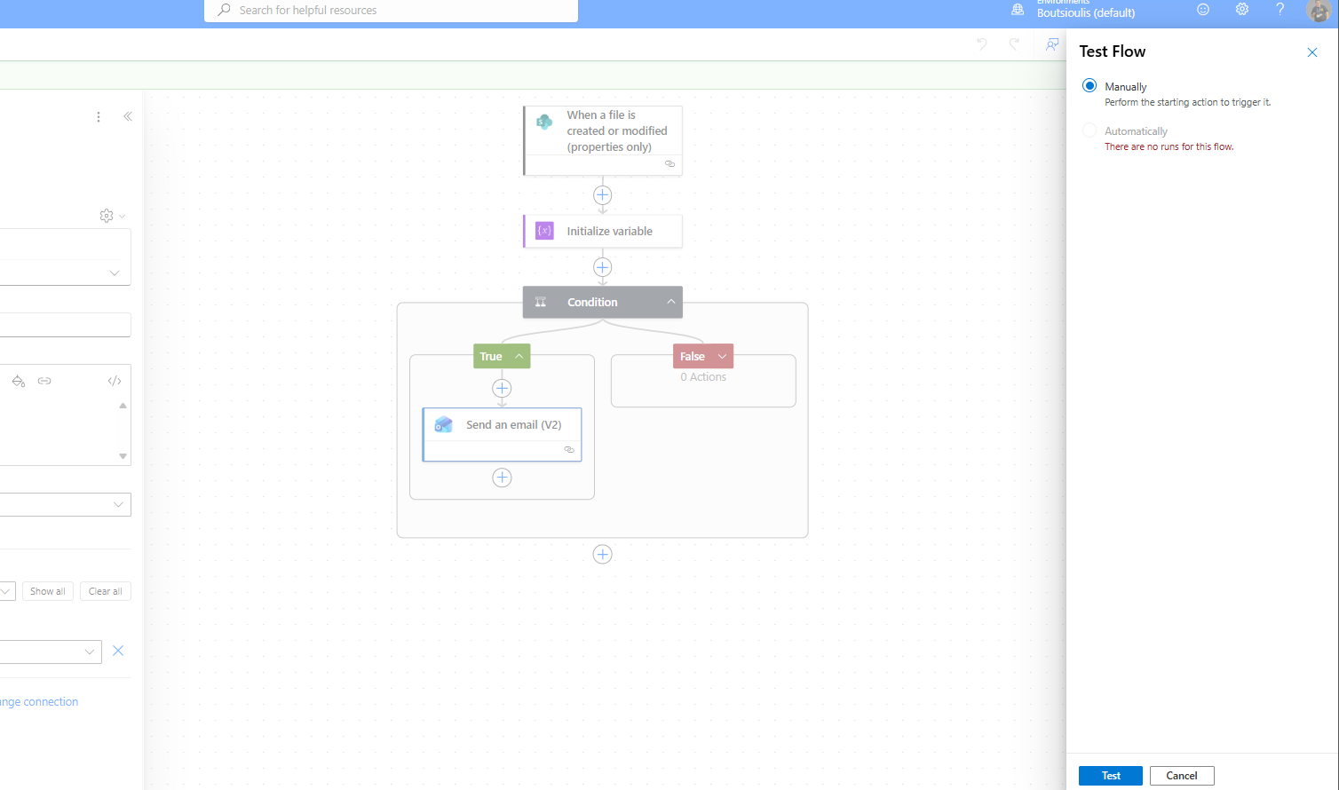Click the code view icon in editor
Screen dimensions: 1339x790
click(x=115, y=381)
